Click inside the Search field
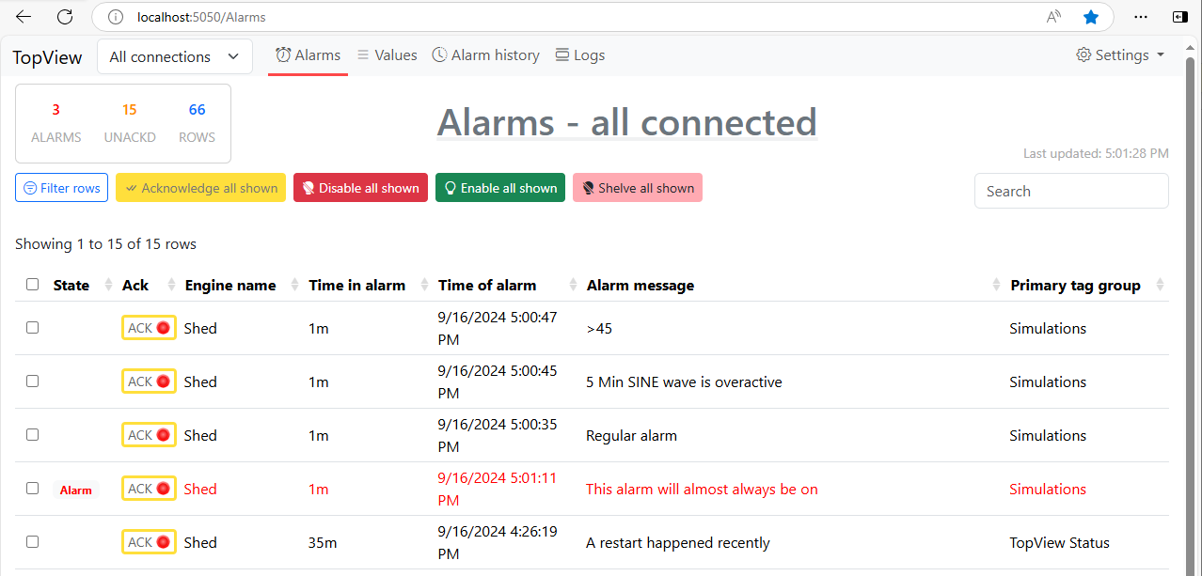This screenshot has height=576, width=1202. 1070,191
